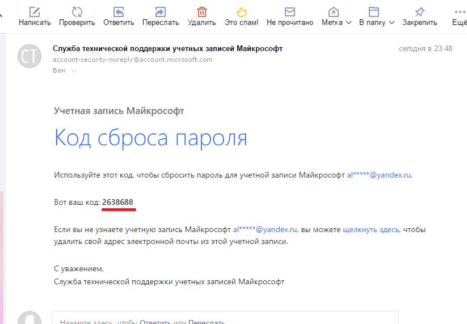Click sender address account-security-noreply@account.microsoft.com

click(132, 60)
